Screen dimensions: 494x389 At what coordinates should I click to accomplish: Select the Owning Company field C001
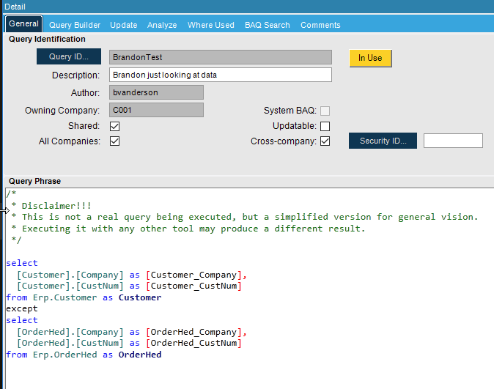coord(156,110)
